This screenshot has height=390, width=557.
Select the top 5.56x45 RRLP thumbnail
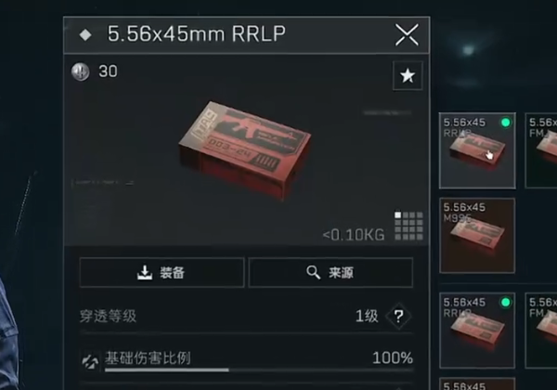tap(477, 150)
